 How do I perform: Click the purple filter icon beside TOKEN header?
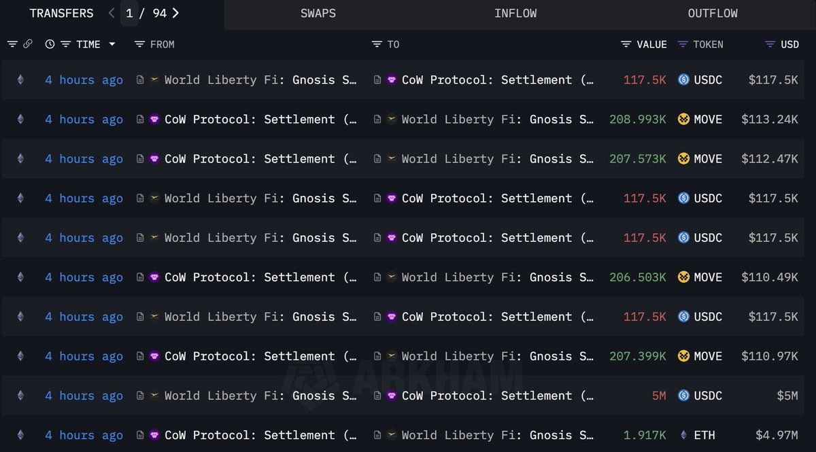pos(683,44)
